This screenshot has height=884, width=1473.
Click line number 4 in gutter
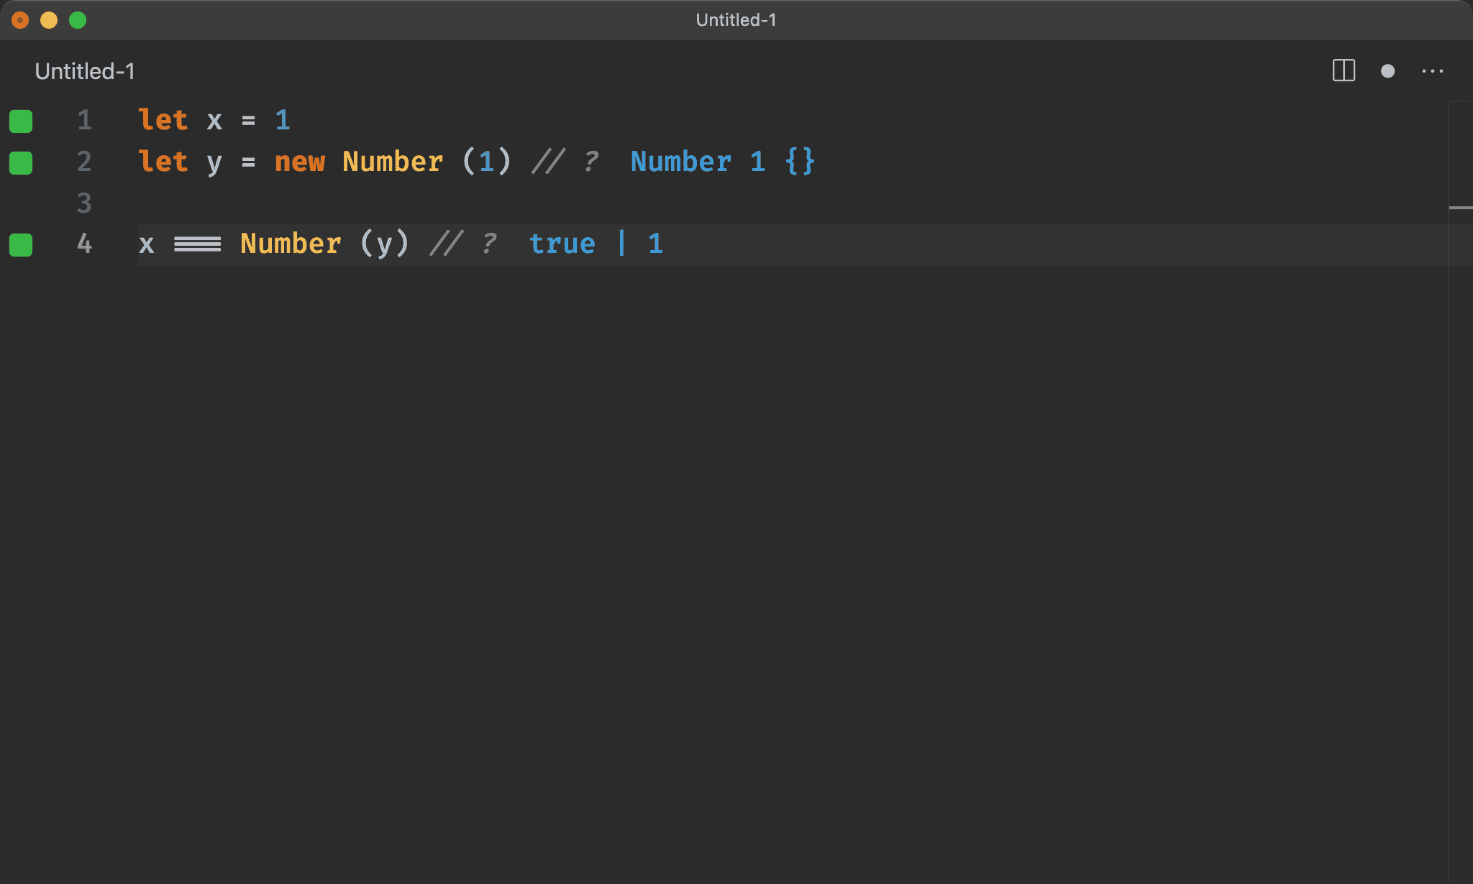[x=84, y=244]
